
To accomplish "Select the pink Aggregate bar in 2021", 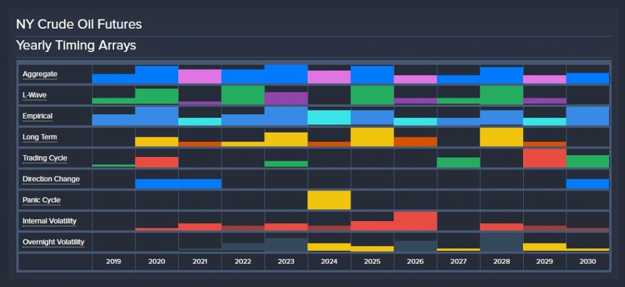I will (x=200, y=76).
